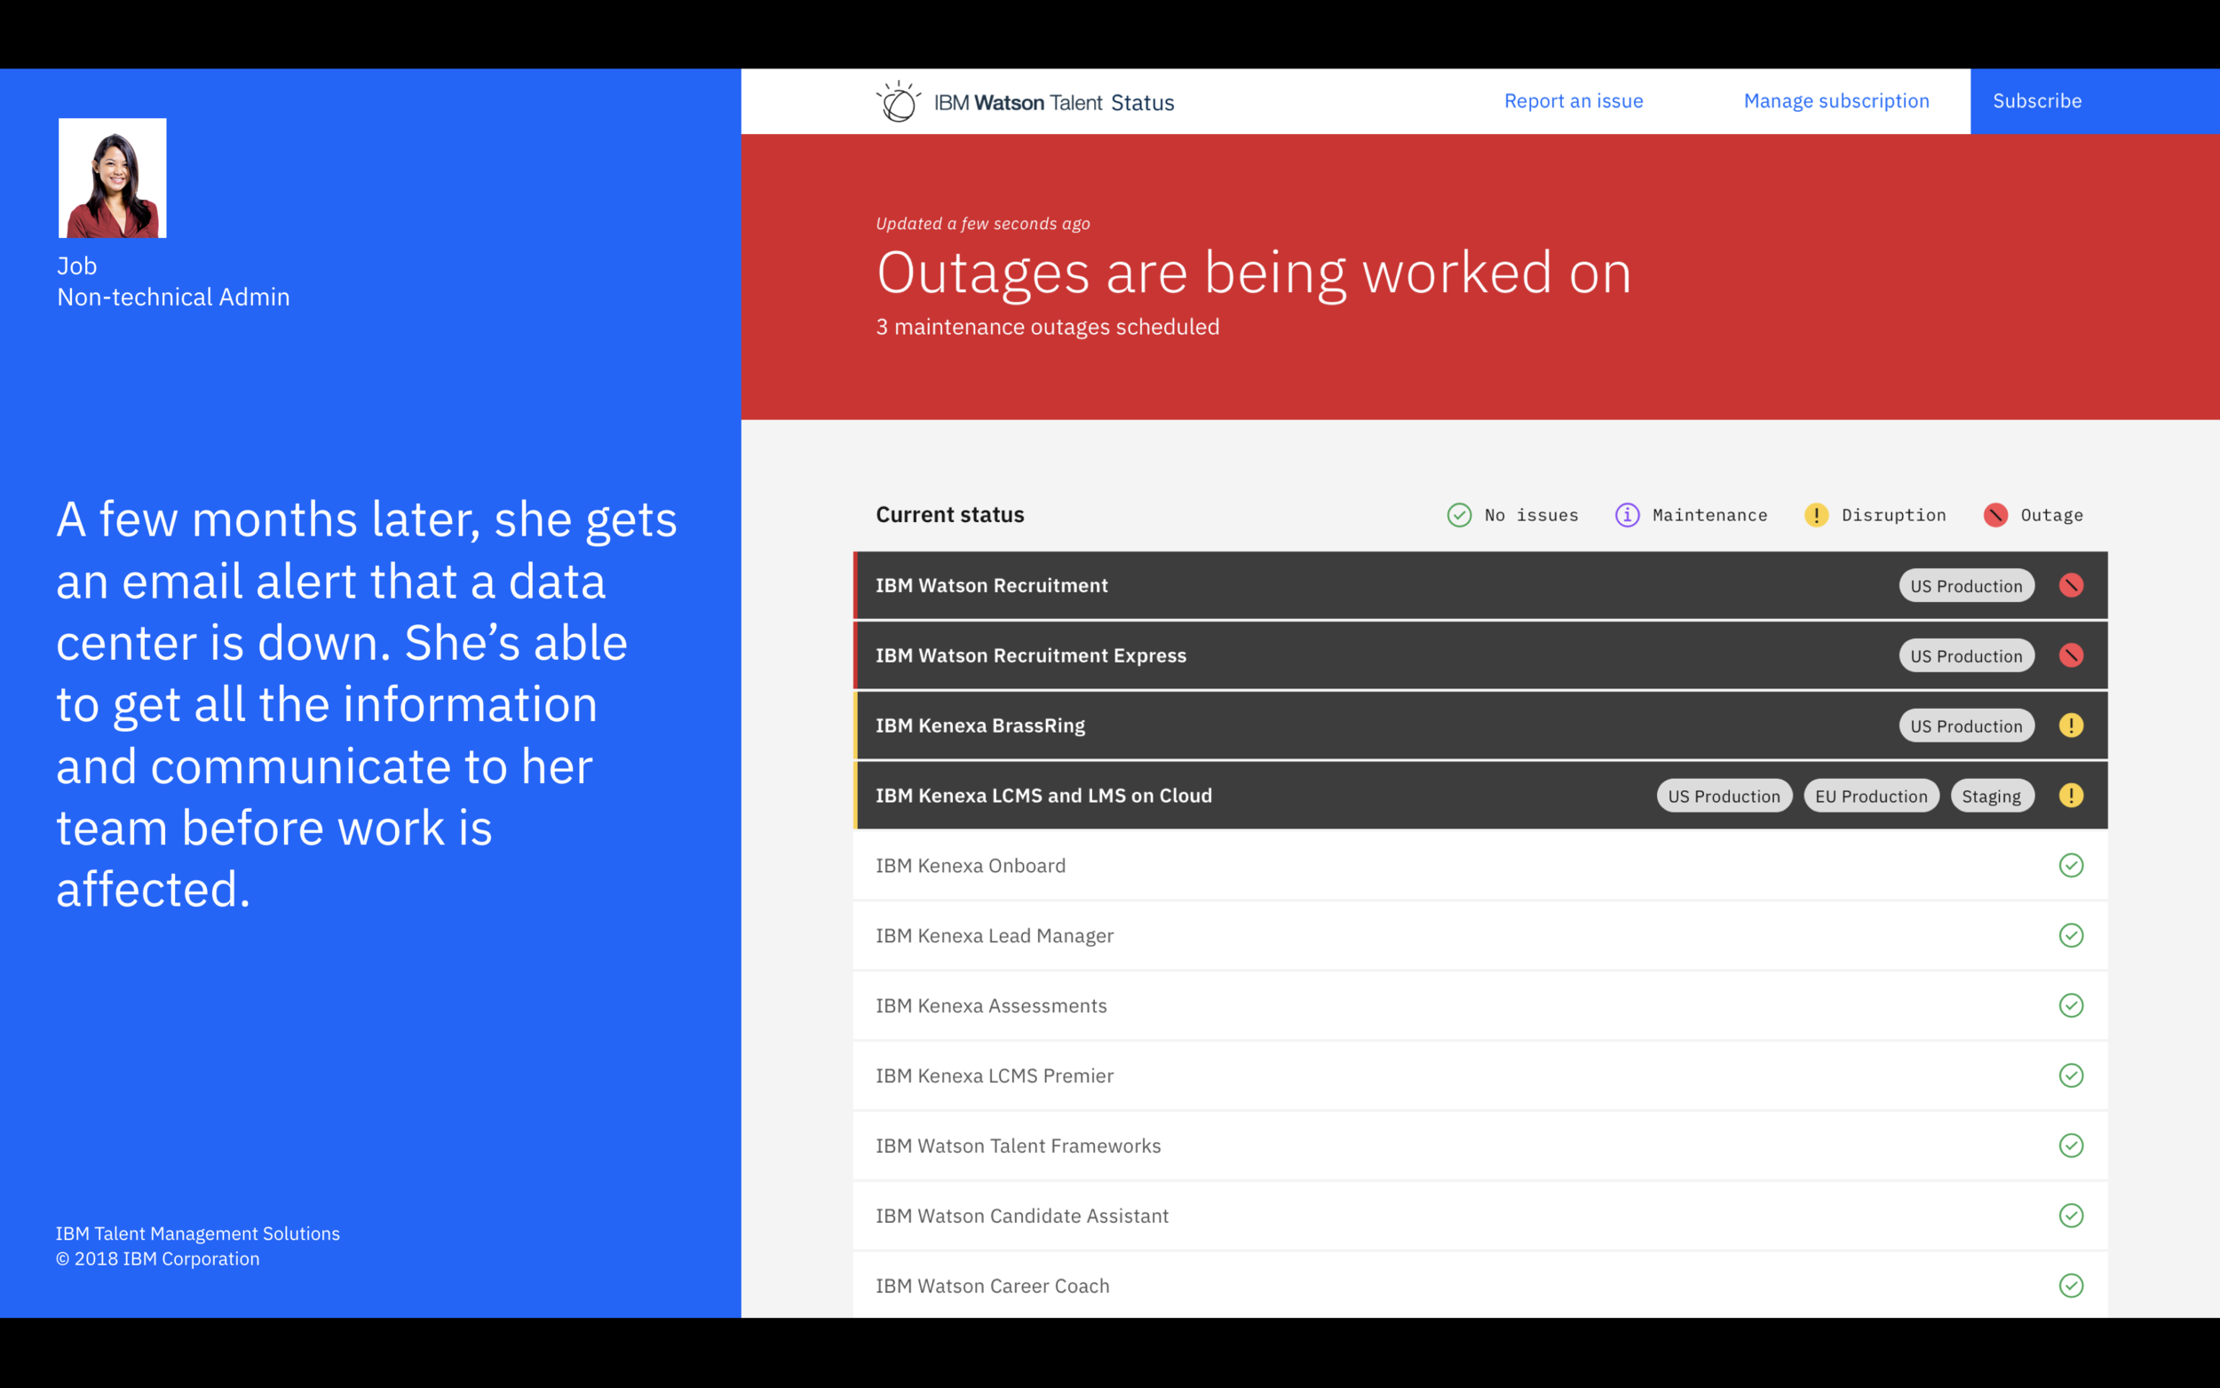The image size is (2220, 1388).
Task: Click disruption icon on Kenexa BrassRing row
Action: click(x=2071, y=726)
